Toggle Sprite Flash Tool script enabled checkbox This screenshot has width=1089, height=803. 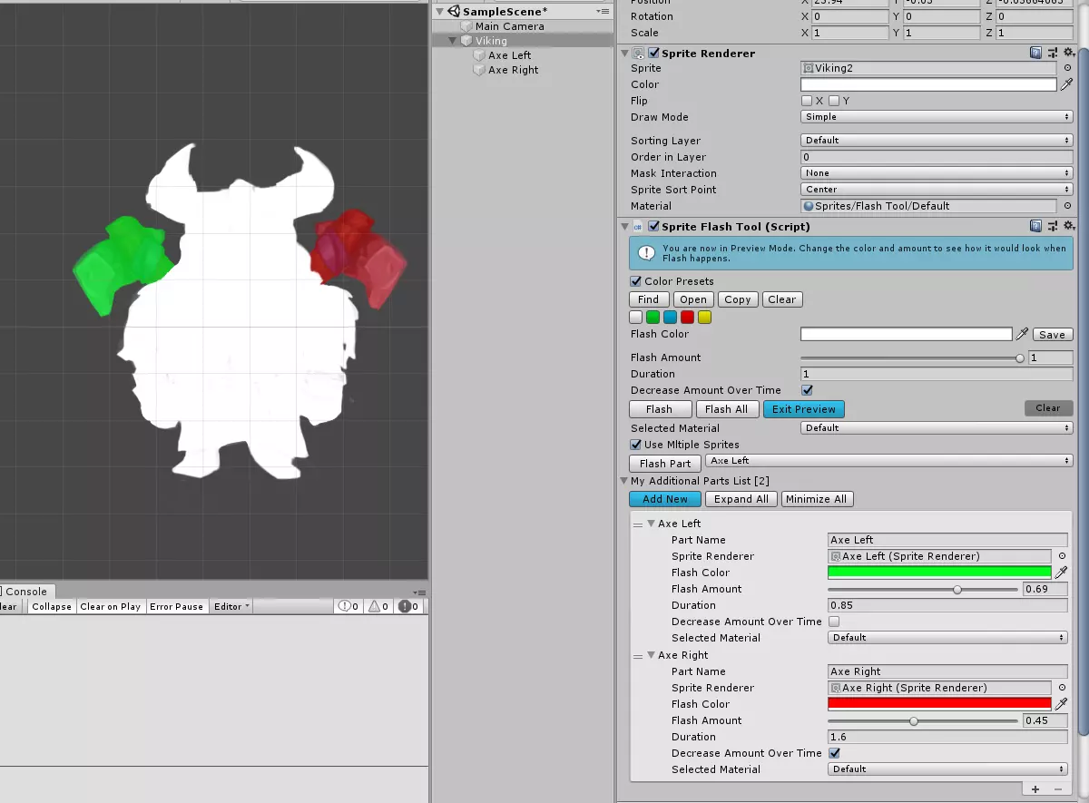point(654,227)
